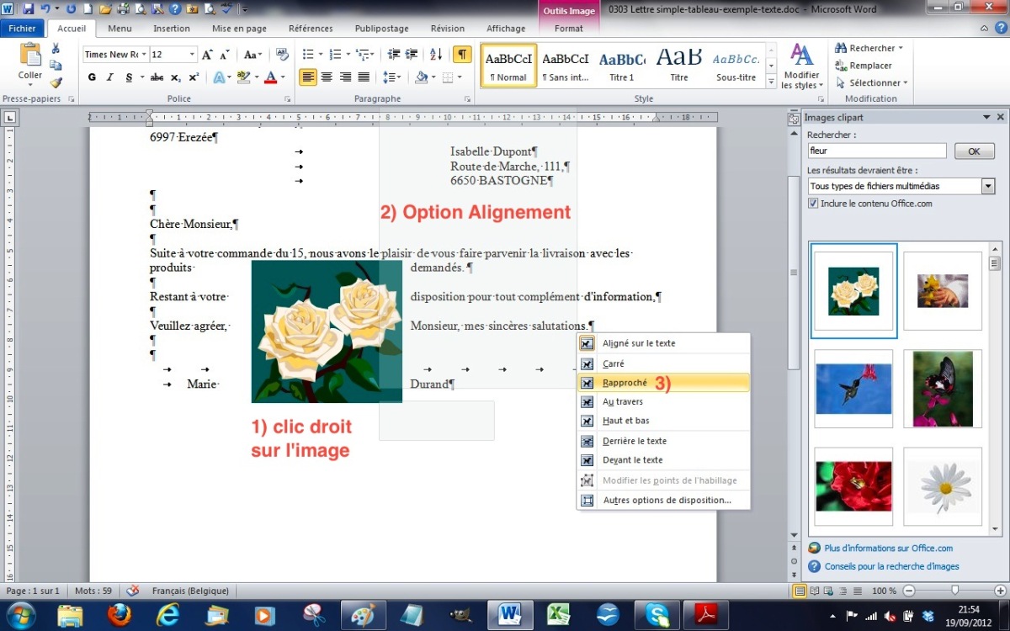
Task: Toggle the paragraph marks display
Action: point(462,55)
